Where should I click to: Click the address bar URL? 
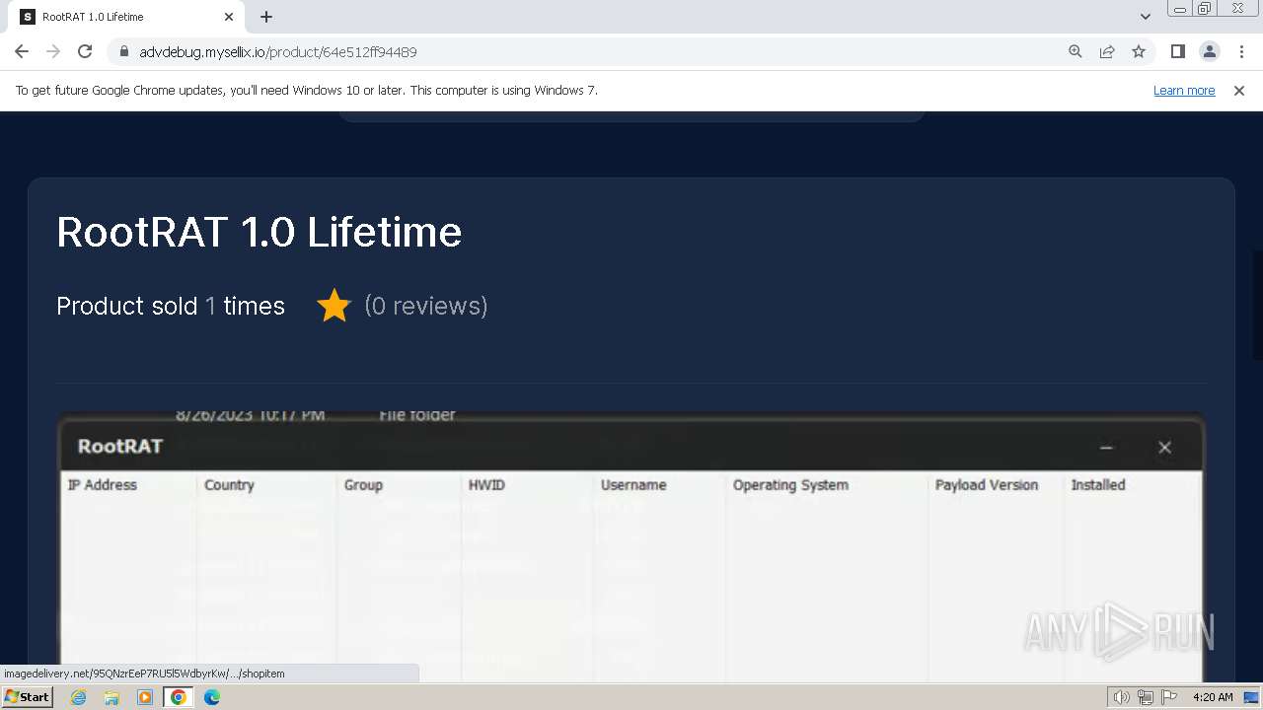tap(278, 51)
